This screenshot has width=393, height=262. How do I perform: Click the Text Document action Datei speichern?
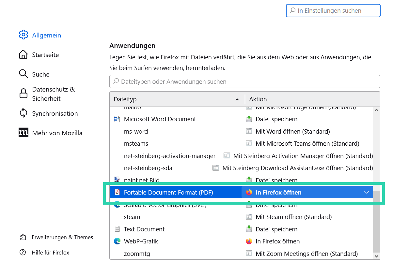pos(276,229)
